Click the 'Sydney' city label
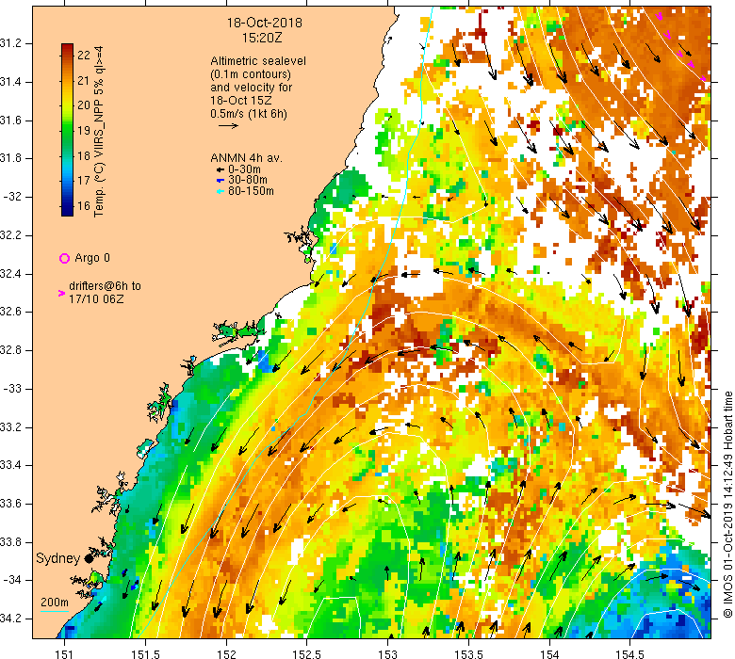Viewport: 735px width, 659px height. point(57,558)
